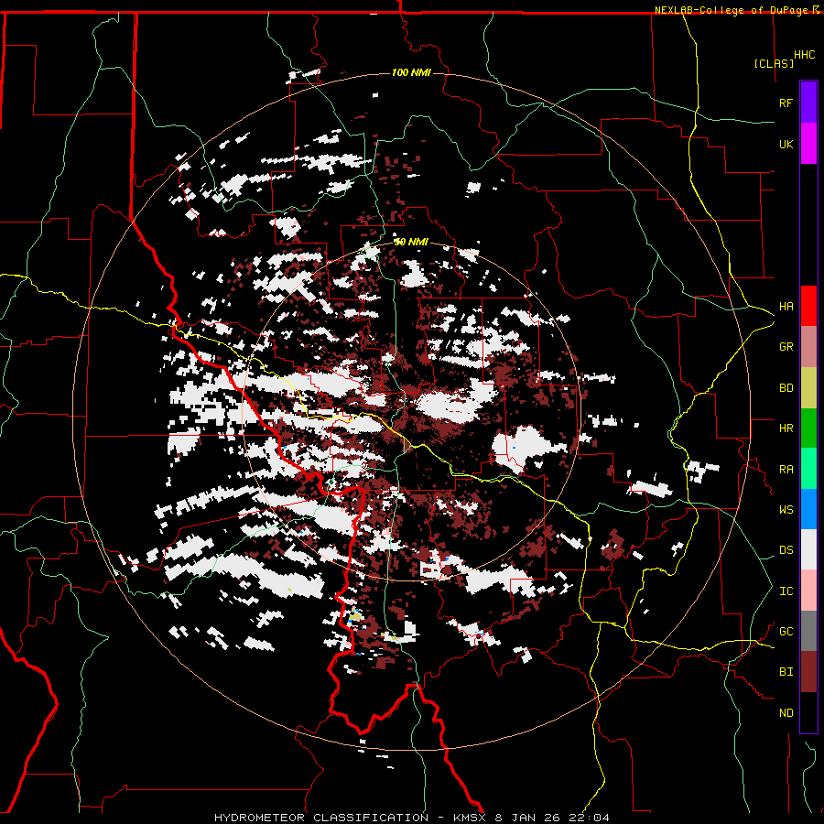824x824 pixels.
Task: Click the IC legend label
Action: [786, 591]
